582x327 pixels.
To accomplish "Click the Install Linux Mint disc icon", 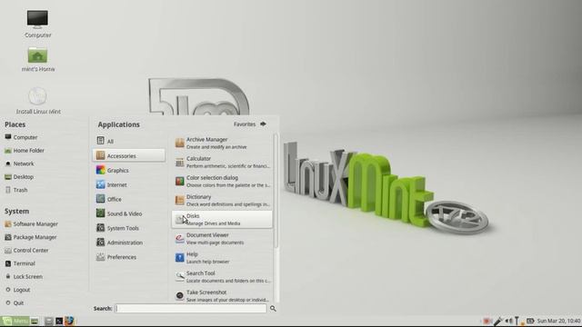I will pos(37,96).
